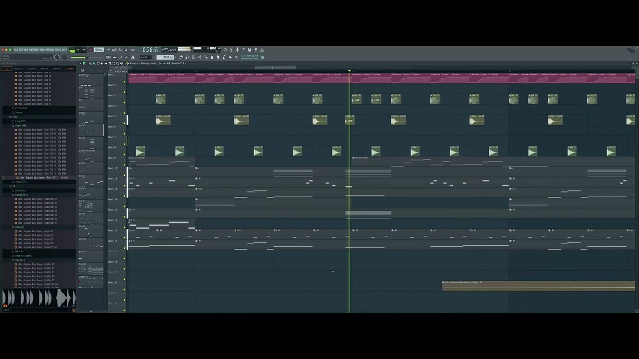This screenshot has width=639, height=359.
Task: Enable wait for input before playing
Action: click(x=114, y=50)
